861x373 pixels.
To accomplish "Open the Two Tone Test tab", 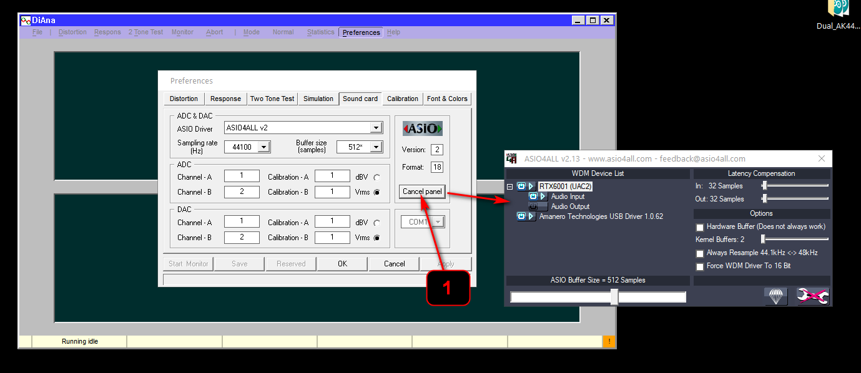I will pyautogui.click(x=272, y=99).
